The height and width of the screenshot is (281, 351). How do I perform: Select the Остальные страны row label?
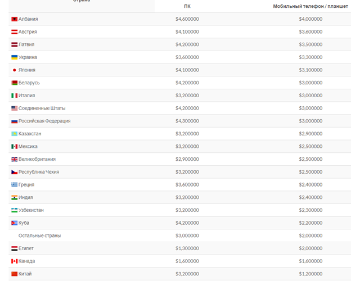click(x=39, y=236)
